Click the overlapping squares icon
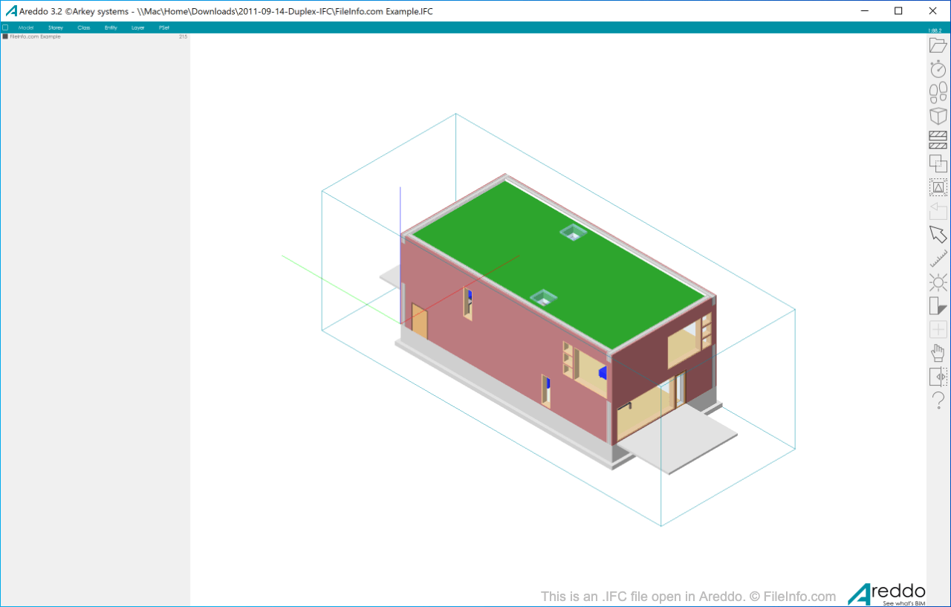The height and width of the screenshot is (607, 951). [938, 163]
